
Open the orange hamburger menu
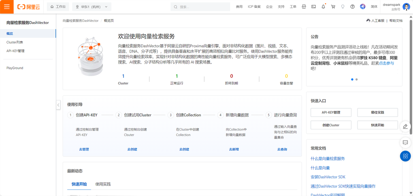(x=7, y=7)
